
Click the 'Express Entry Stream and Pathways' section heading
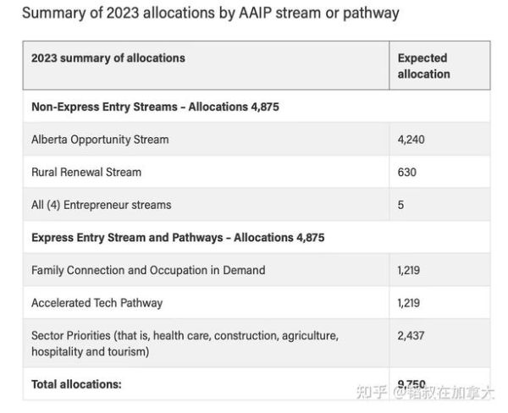coord(178,238)
